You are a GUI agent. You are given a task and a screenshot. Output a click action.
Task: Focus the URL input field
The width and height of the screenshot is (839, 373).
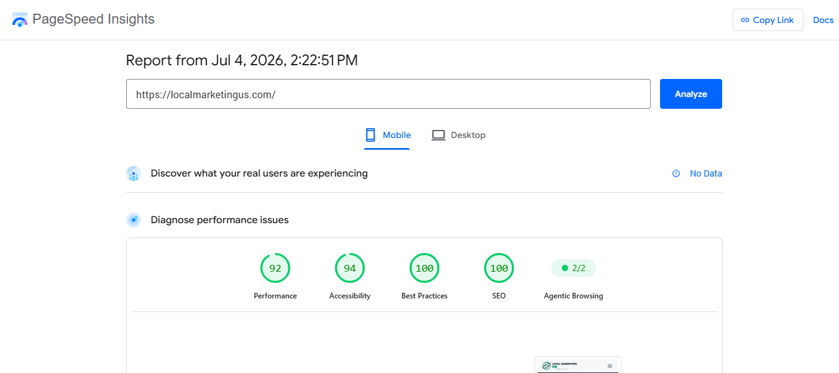click(x=388, y=94)
